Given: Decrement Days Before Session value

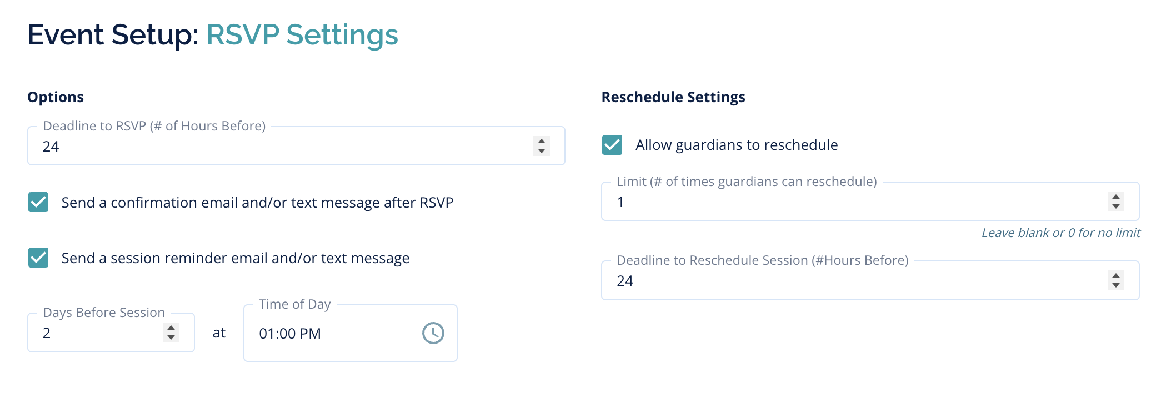Looking at the screenshot, I should click(171, 337).
